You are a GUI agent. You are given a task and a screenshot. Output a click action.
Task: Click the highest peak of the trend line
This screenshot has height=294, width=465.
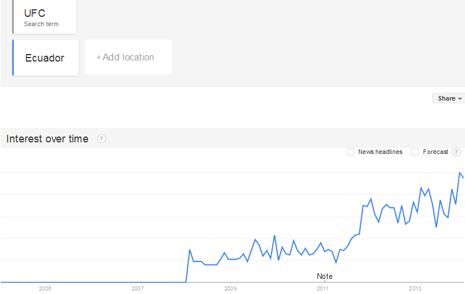coord(460,173)
